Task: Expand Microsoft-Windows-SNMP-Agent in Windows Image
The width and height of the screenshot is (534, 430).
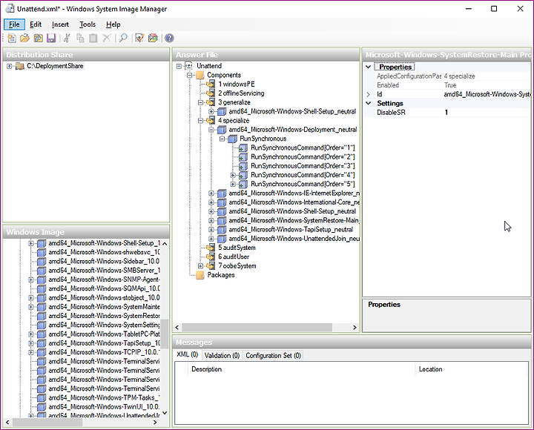Action: tap(31, 279)
